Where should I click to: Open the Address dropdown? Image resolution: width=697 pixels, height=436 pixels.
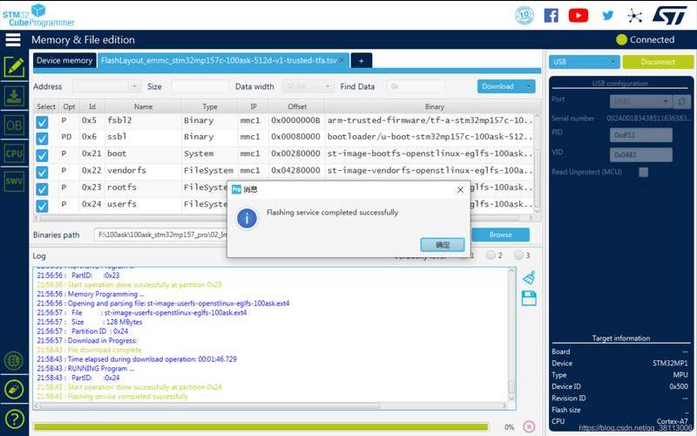coord(106,86)
